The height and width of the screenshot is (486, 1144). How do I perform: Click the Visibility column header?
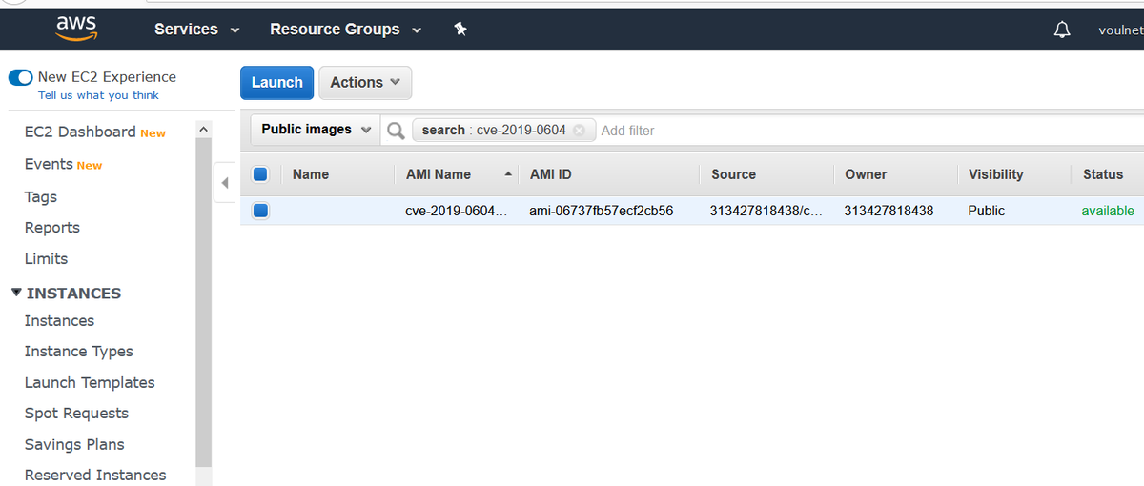pyautogui.click(x=995, y=174)
